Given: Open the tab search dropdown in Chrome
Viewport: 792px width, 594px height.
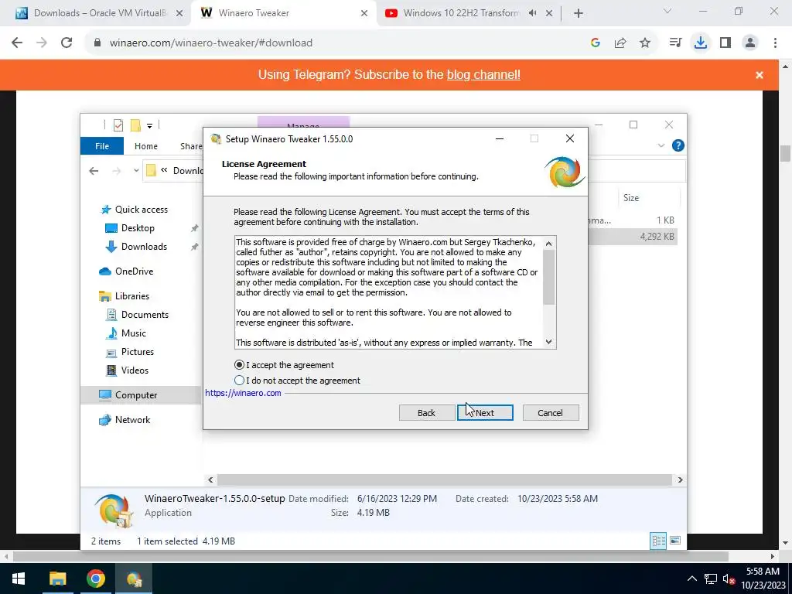Looking at the screenshot, I should click(x=667, y=11).
